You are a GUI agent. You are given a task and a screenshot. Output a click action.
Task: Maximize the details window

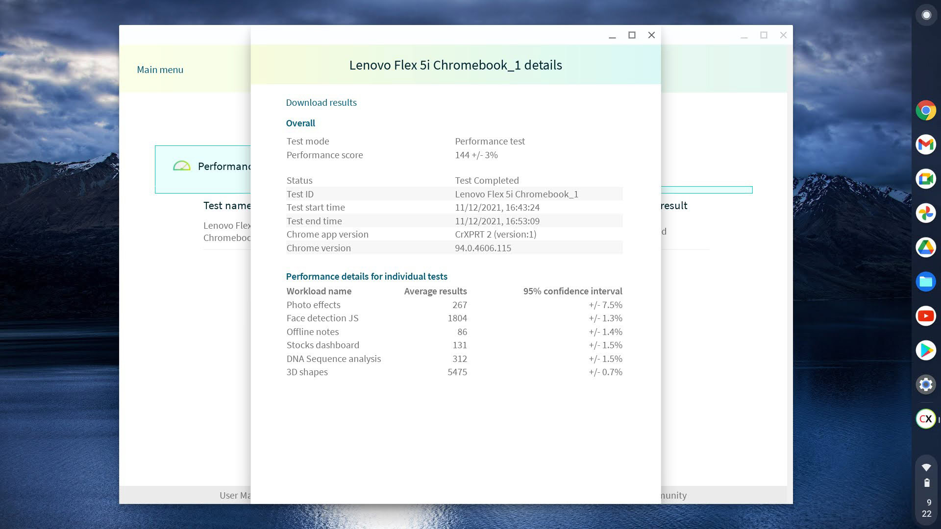coord(632,35)
